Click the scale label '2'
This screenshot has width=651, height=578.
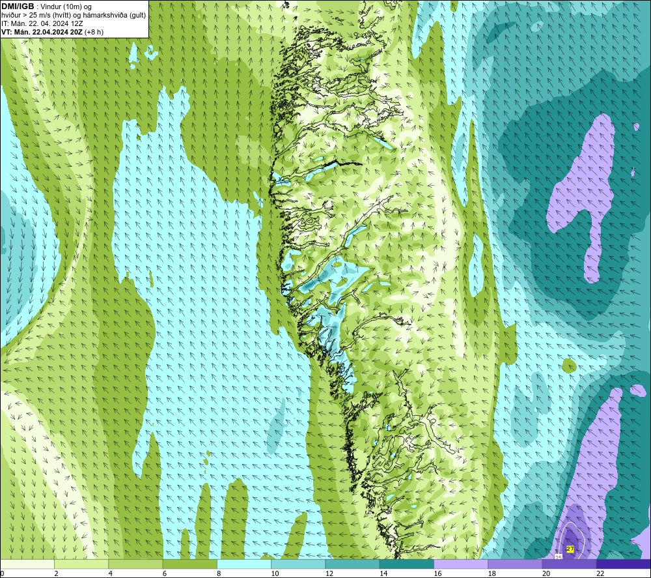click(x=56, y=573)
